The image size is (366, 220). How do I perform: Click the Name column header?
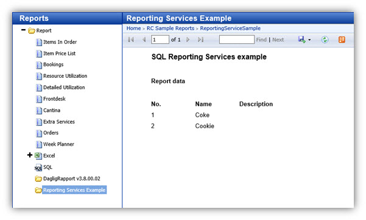click(x=203, y=104)
